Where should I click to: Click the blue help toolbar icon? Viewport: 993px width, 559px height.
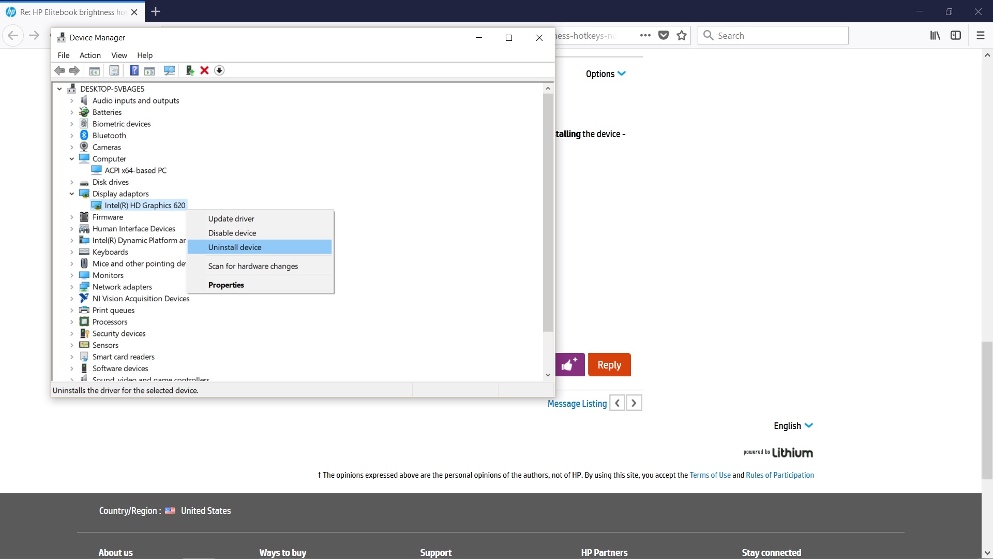pyautogui.click(x=134, y=70)
